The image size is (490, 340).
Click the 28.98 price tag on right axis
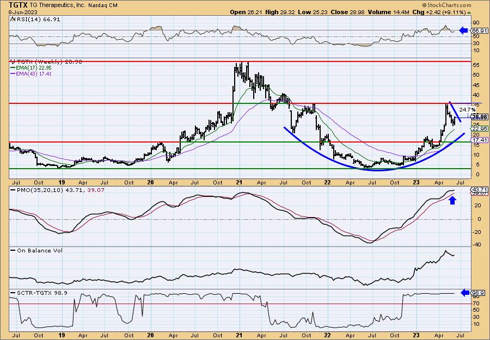click(x=479, y=117)
